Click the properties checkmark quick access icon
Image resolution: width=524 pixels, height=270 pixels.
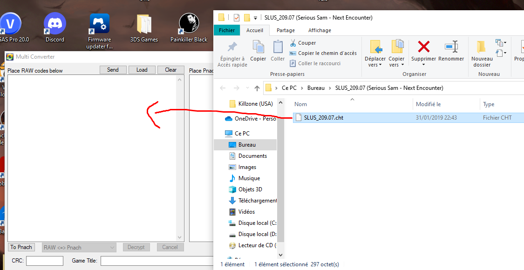click(237, 18)
